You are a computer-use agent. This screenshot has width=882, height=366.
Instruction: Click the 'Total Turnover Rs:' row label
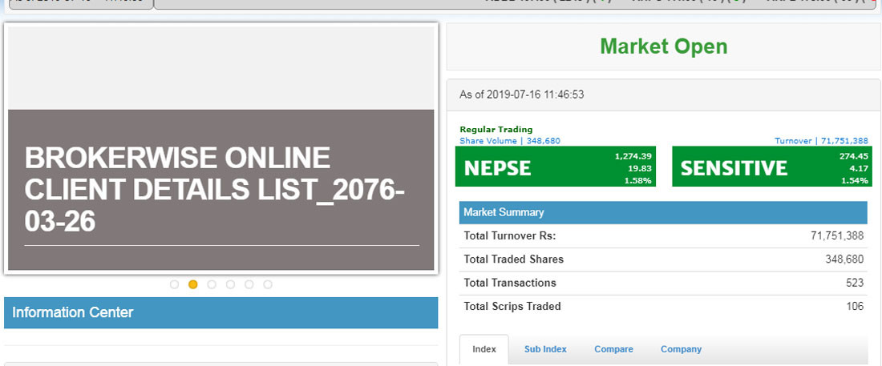510,235
